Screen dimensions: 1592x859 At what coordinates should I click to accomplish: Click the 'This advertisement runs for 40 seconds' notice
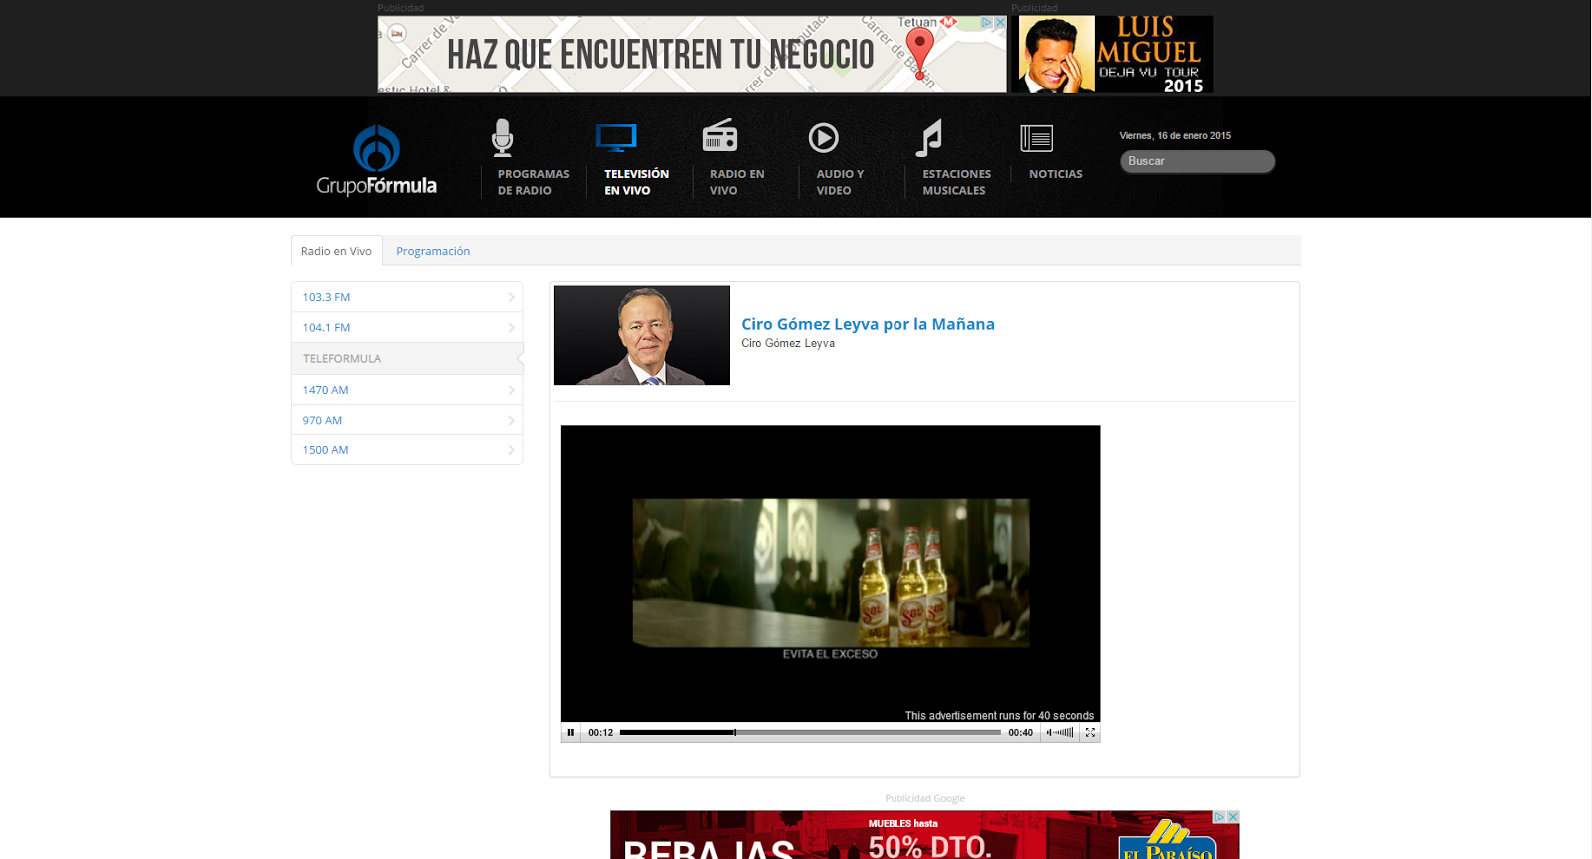(x=999, y=716)
